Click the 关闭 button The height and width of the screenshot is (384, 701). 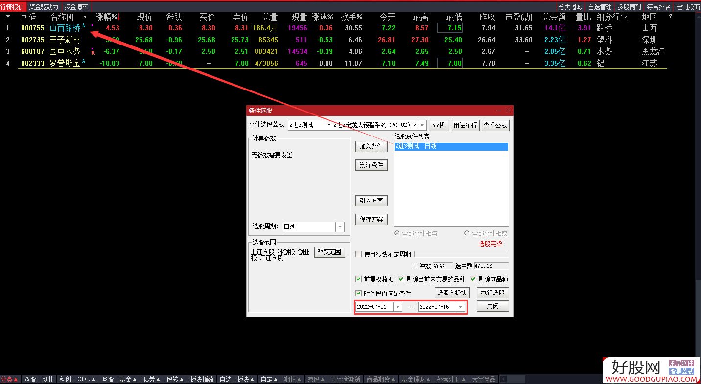493,306
